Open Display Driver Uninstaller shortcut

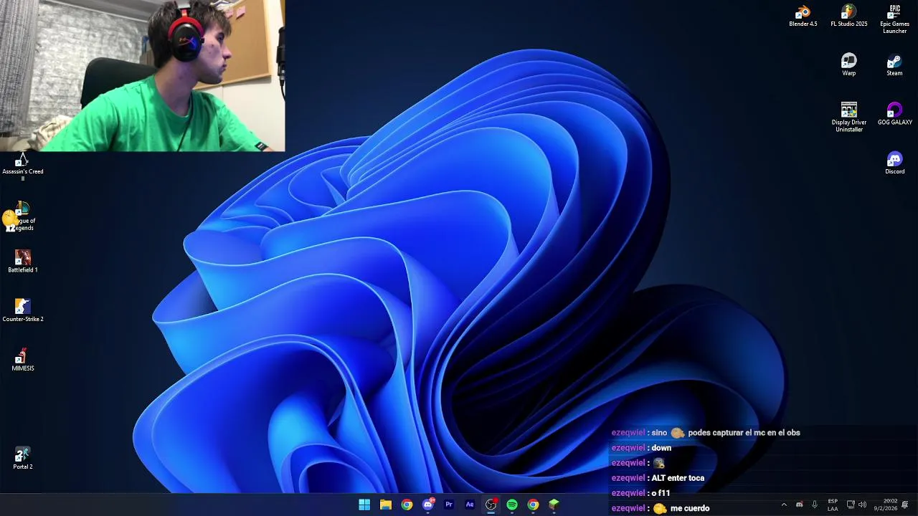pos(848,117)
